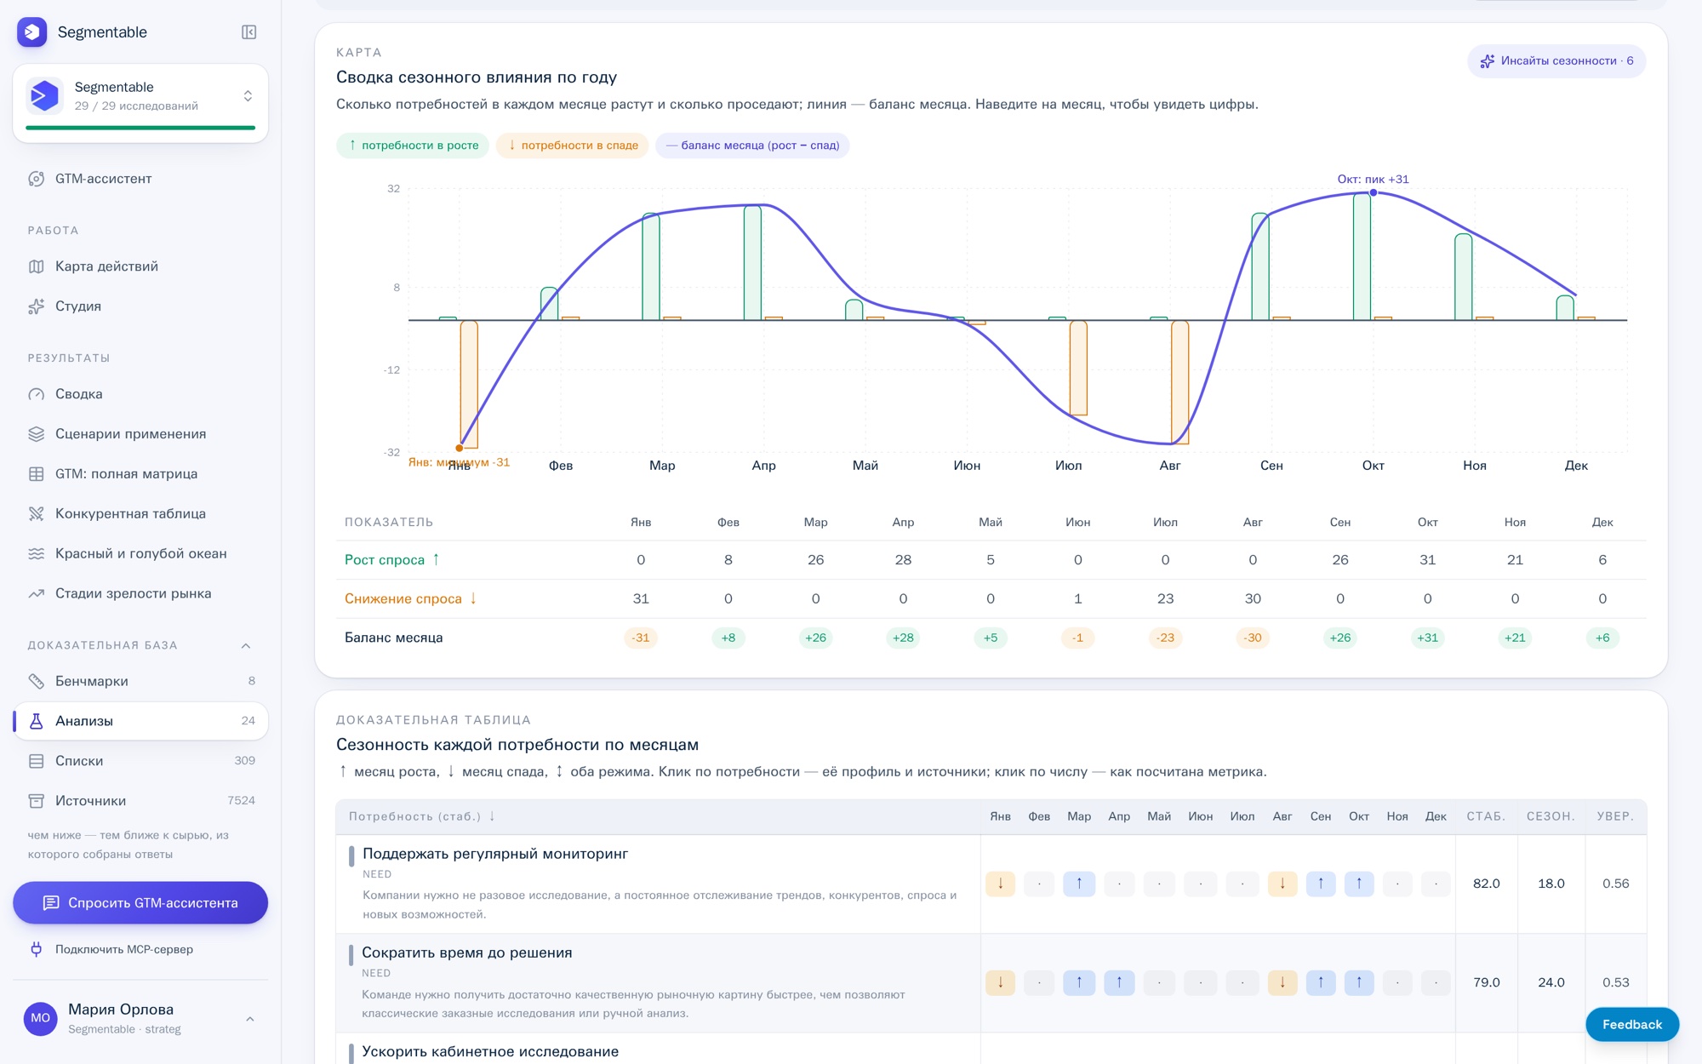Viewport: 1702px width, 1064px height.
Task: Expand the Мария Орлова account menu
Action: point(250,1019)
